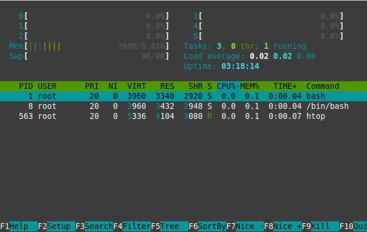The image size is (367, 232).
Task: Click RES value 4104 in htop row
Action: pos(165,116)
